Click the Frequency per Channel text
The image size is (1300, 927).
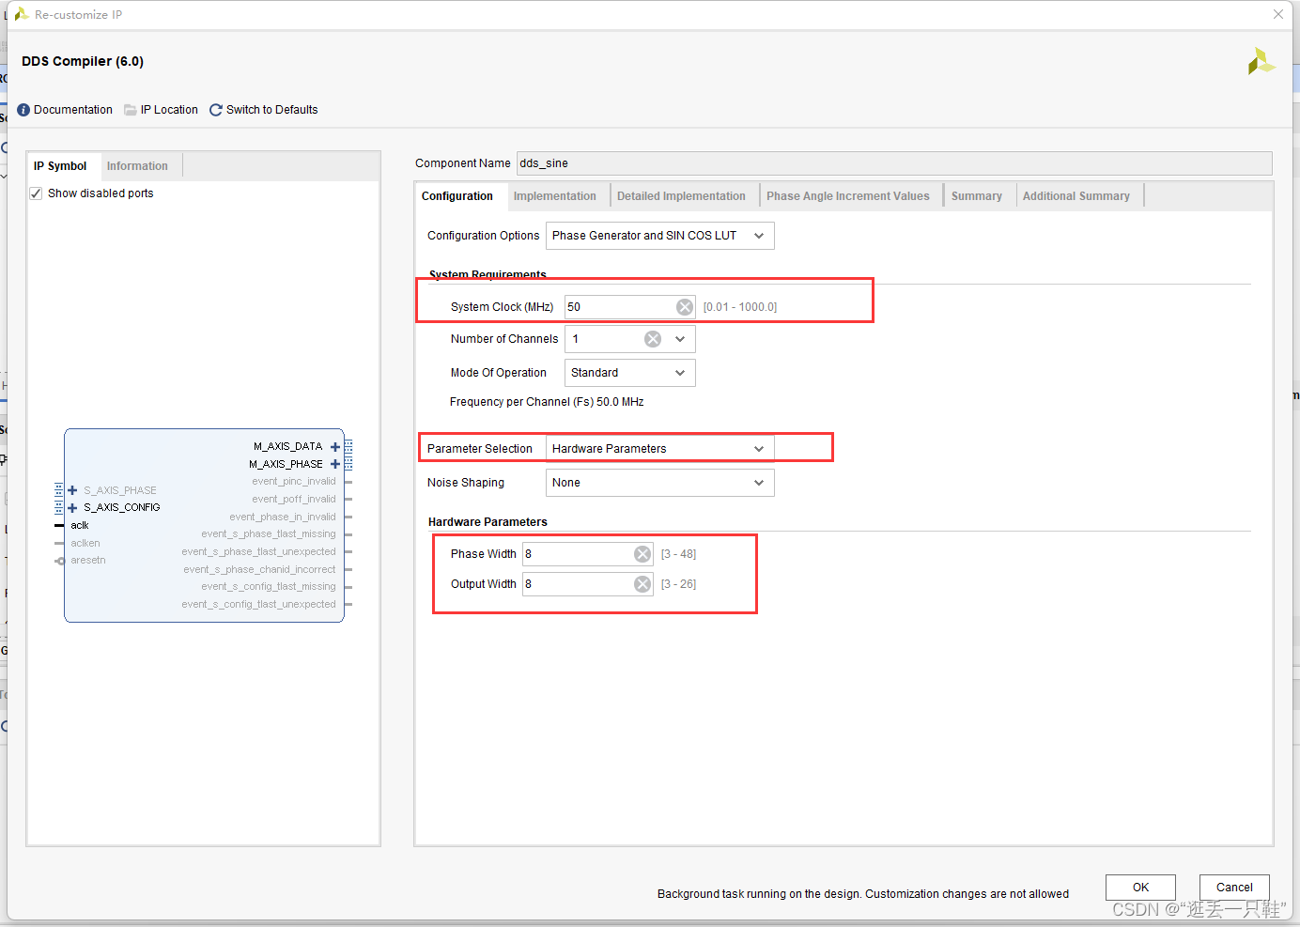[547, 402]
